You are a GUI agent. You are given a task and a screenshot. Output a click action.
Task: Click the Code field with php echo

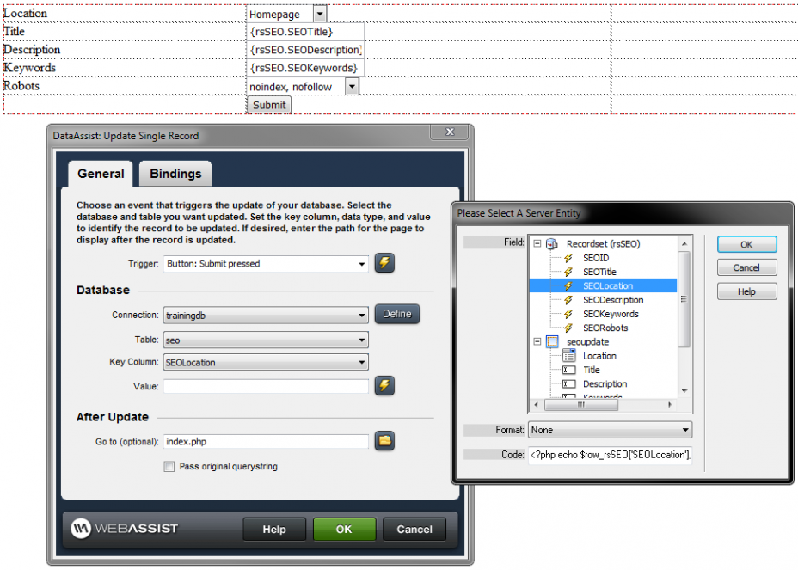click(610, 455)
